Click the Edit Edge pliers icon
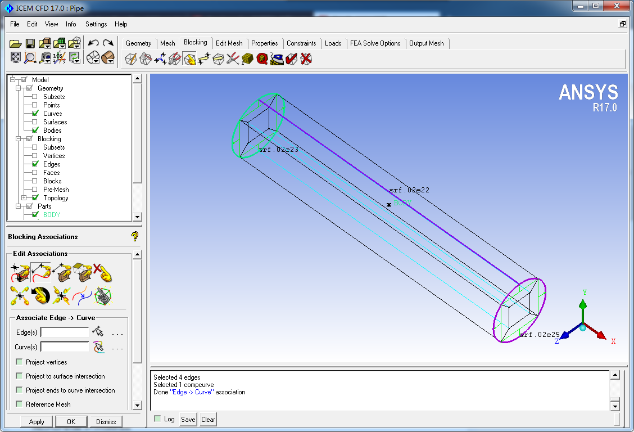The height and width of the screenshot is (432, 634). pyautogui.click(x=233, y=59)
